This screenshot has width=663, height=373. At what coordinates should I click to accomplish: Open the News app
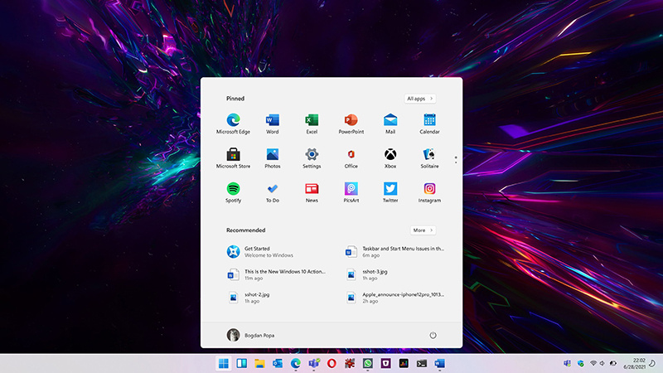tap(312, 192)
